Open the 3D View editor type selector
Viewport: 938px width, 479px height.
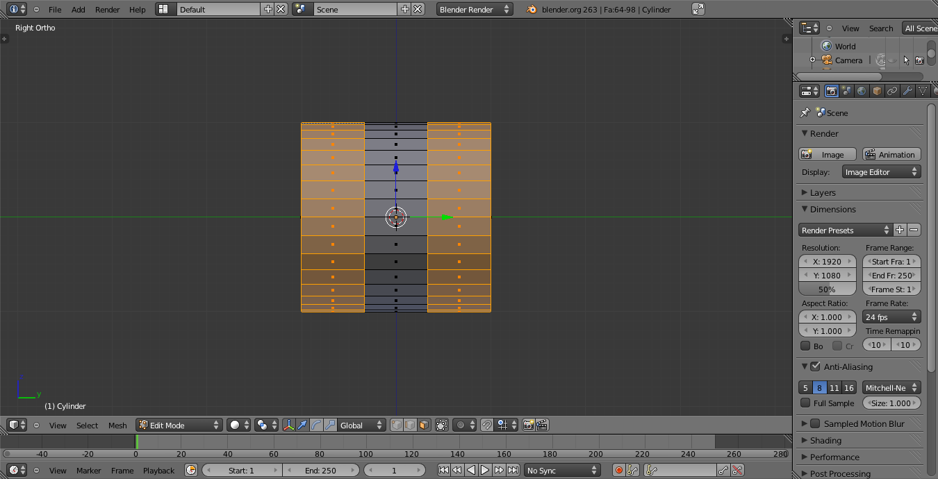coord(17,425)
